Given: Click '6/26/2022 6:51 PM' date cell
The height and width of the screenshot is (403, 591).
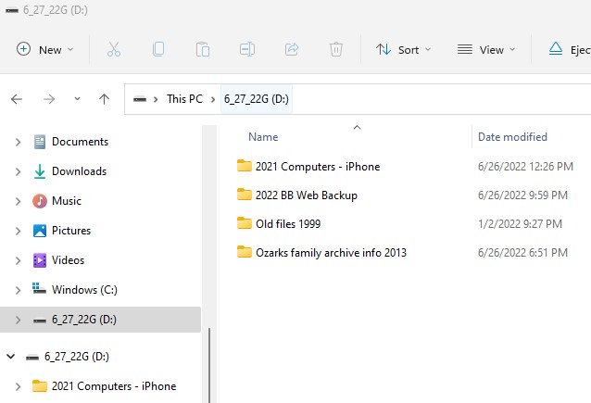Looking at the screenshot, I should pyautogui.click(x=522, y=253).
